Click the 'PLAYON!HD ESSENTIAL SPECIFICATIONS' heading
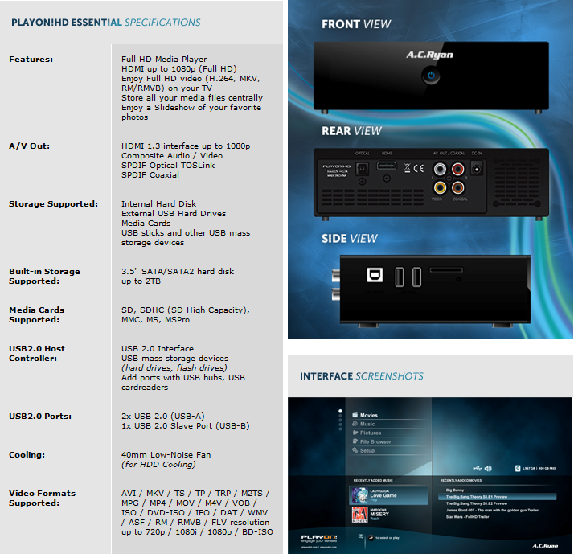Image resolution: width=574 pixels, height=554 pixels. (106, 23)
